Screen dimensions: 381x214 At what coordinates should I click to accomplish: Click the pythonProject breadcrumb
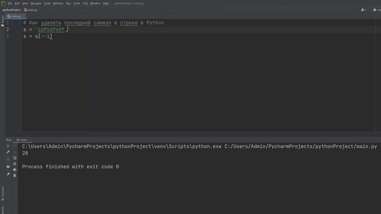coord(11,10)
